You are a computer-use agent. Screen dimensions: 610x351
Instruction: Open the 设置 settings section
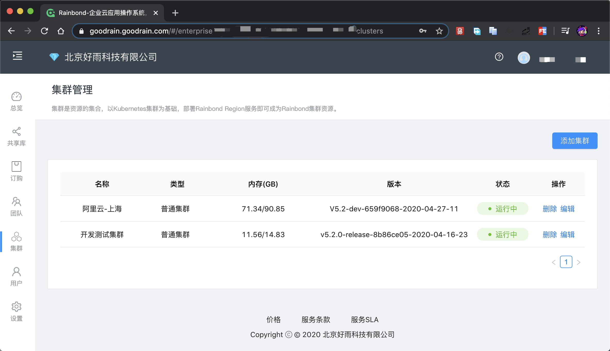tap(17, 312)
